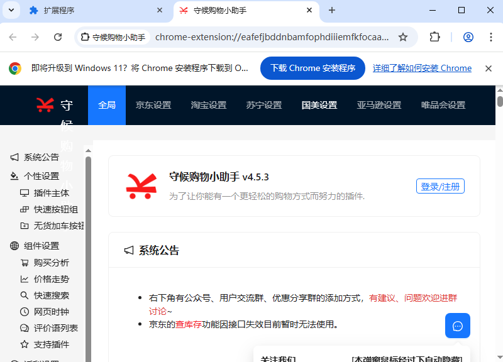Click 下载 Chrome 安装程序 button

[312, 69]
